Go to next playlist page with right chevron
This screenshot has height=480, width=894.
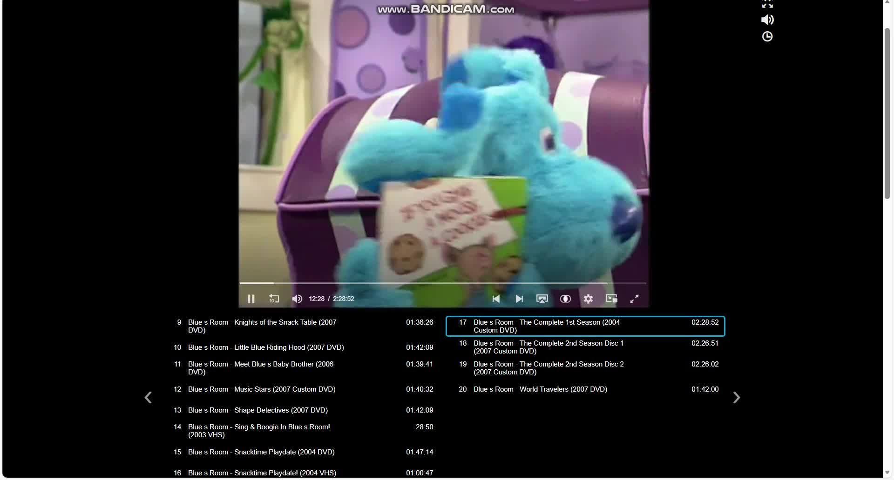737,397
